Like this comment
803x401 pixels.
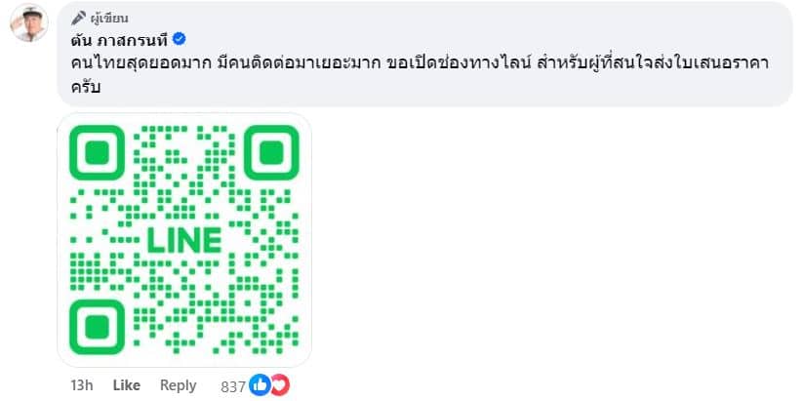[127, 385]
